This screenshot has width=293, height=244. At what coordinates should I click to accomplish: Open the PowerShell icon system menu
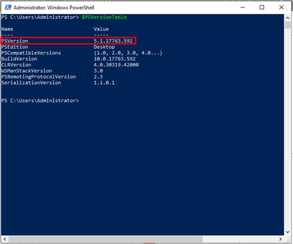click(8, 7)
